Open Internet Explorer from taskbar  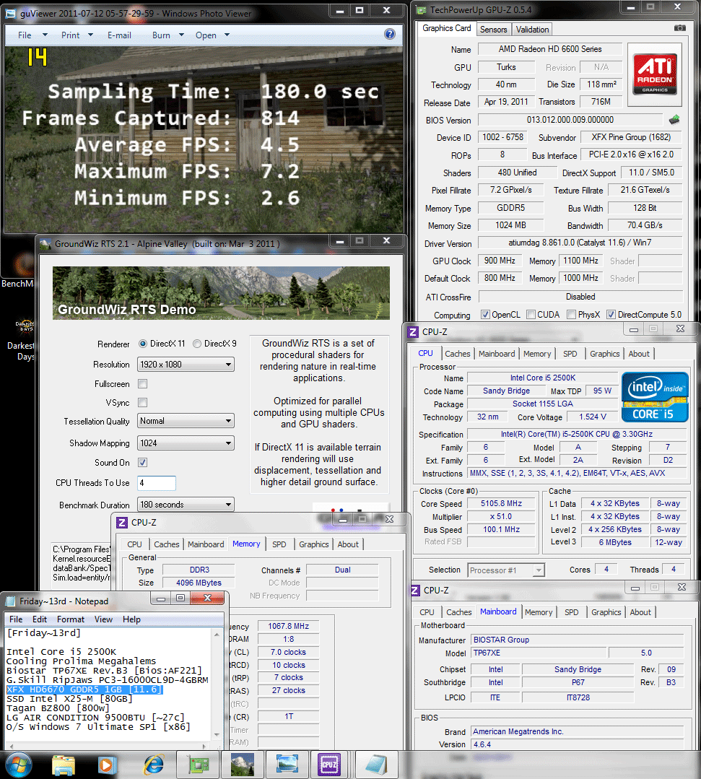pyautogui.click(x=154, y=765)
